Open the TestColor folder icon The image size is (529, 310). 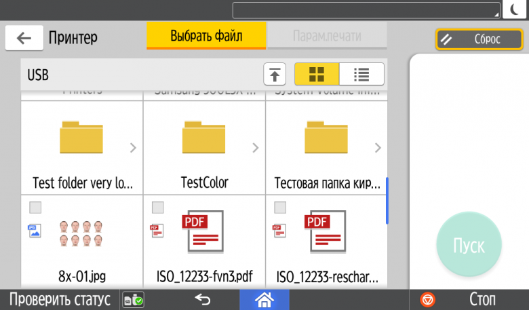[203, 137]
